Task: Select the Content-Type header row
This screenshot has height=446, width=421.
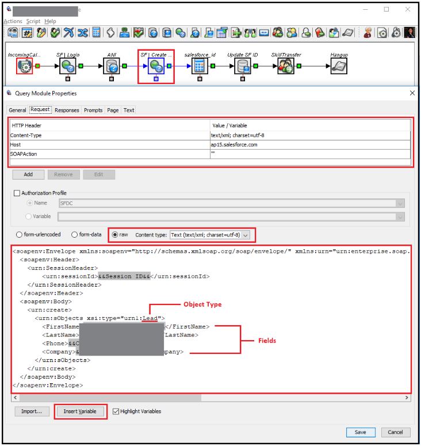Action: tap(210, 135)
